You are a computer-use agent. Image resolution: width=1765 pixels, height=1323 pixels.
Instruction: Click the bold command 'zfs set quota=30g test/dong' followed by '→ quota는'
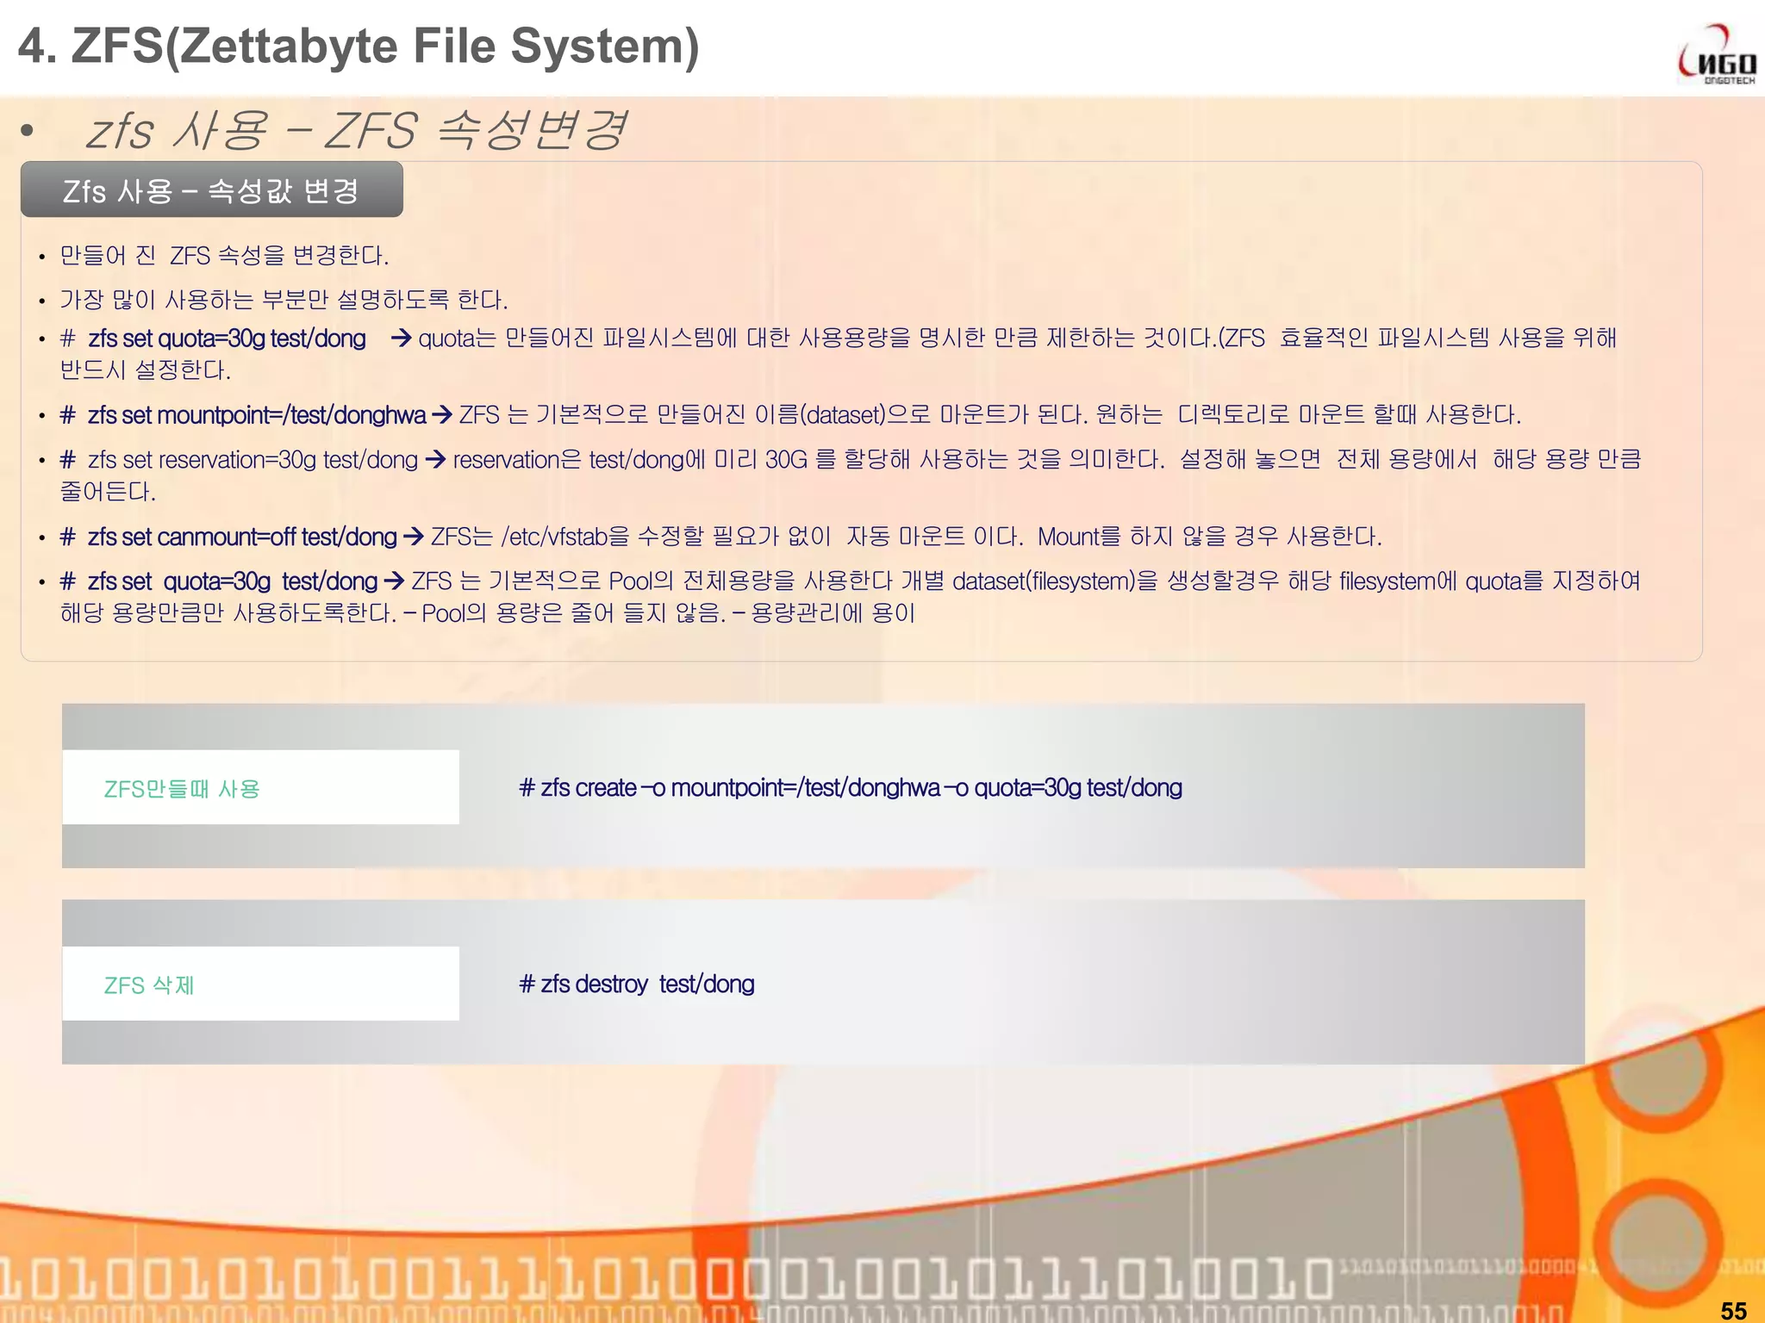click(x=227, y=339)
